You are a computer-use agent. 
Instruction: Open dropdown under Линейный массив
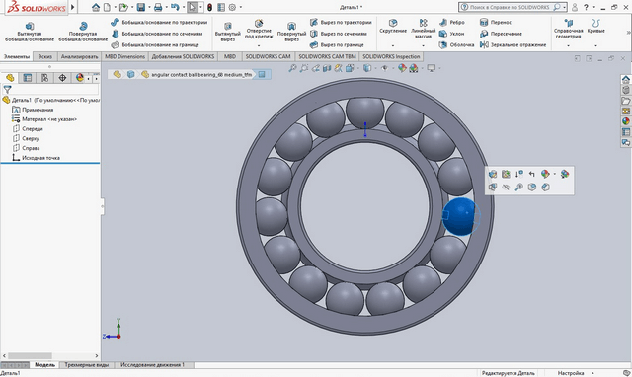[x=423, y=45]
